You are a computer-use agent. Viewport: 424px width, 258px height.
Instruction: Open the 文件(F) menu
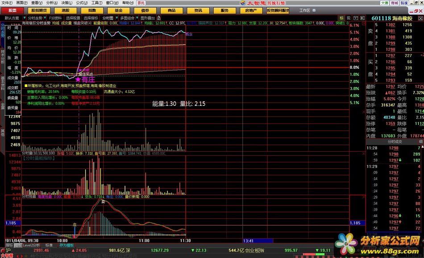coord(7,3)
